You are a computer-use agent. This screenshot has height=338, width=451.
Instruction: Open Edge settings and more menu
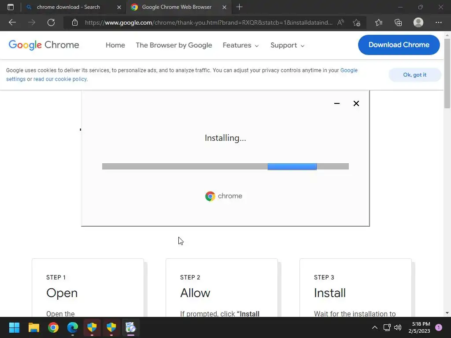[x=438, y=22]
